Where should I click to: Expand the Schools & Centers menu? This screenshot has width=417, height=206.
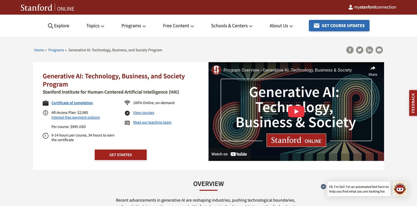(232, 26)
